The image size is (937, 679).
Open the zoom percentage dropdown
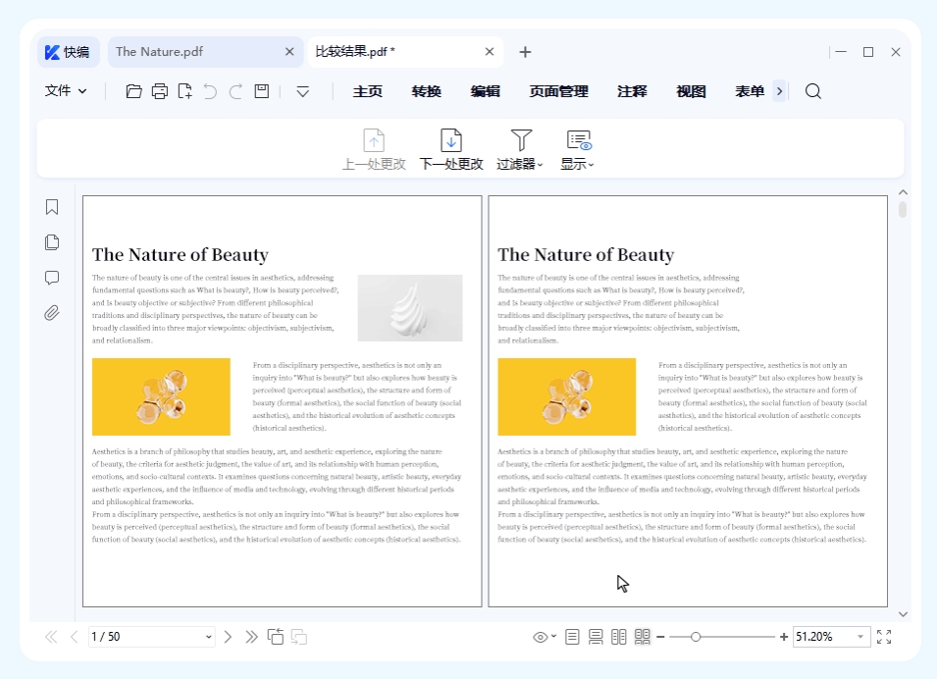tap(861, 637)
